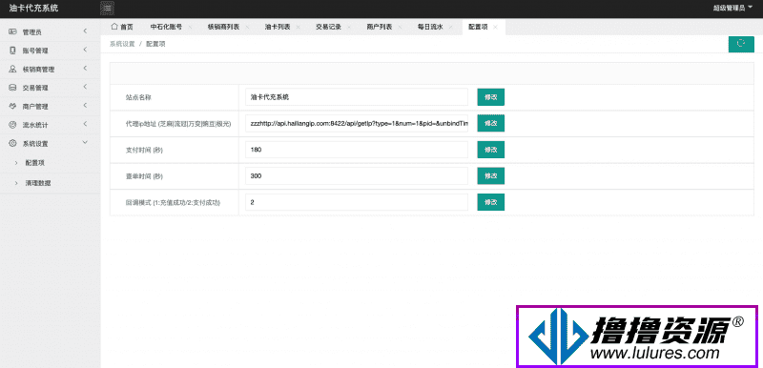Expand the 账号管理 menu chevron
This screenshot has width=763, height=368.
(85, 51)
